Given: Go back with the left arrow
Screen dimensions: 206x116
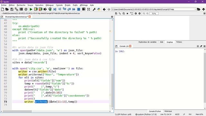Looking at the screenshot, I should [x=104, y=9].
